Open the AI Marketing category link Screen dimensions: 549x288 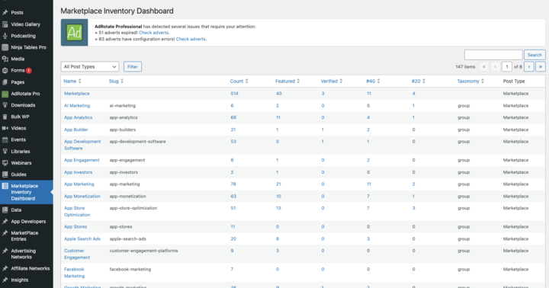point(77,106)
